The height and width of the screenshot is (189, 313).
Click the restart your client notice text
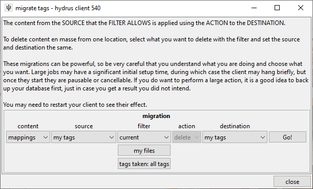(x=75, y=105)
